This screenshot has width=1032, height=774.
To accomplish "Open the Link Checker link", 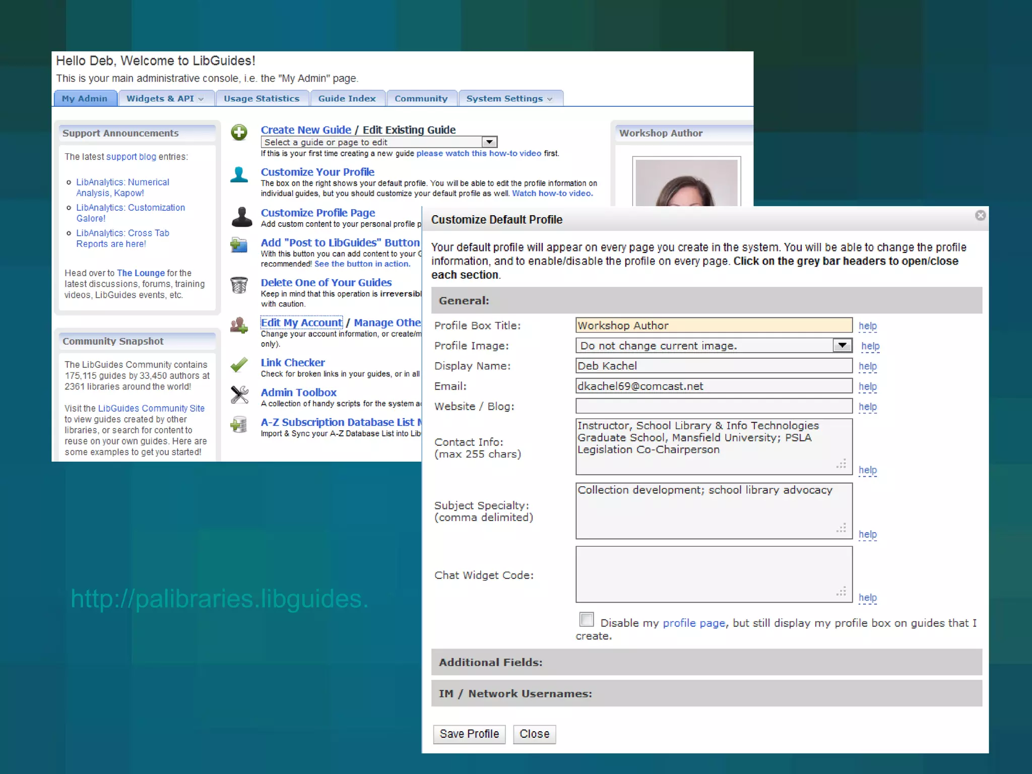I will point(293,362).
